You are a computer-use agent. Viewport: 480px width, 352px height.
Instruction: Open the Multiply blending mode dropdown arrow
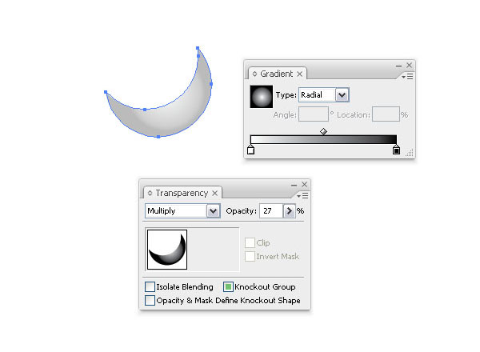tap(214, 211)
